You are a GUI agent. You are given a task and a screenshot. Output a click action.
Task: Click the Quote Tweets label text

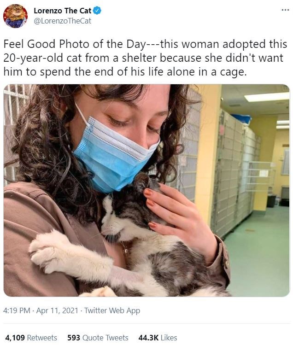coord(105,338)
